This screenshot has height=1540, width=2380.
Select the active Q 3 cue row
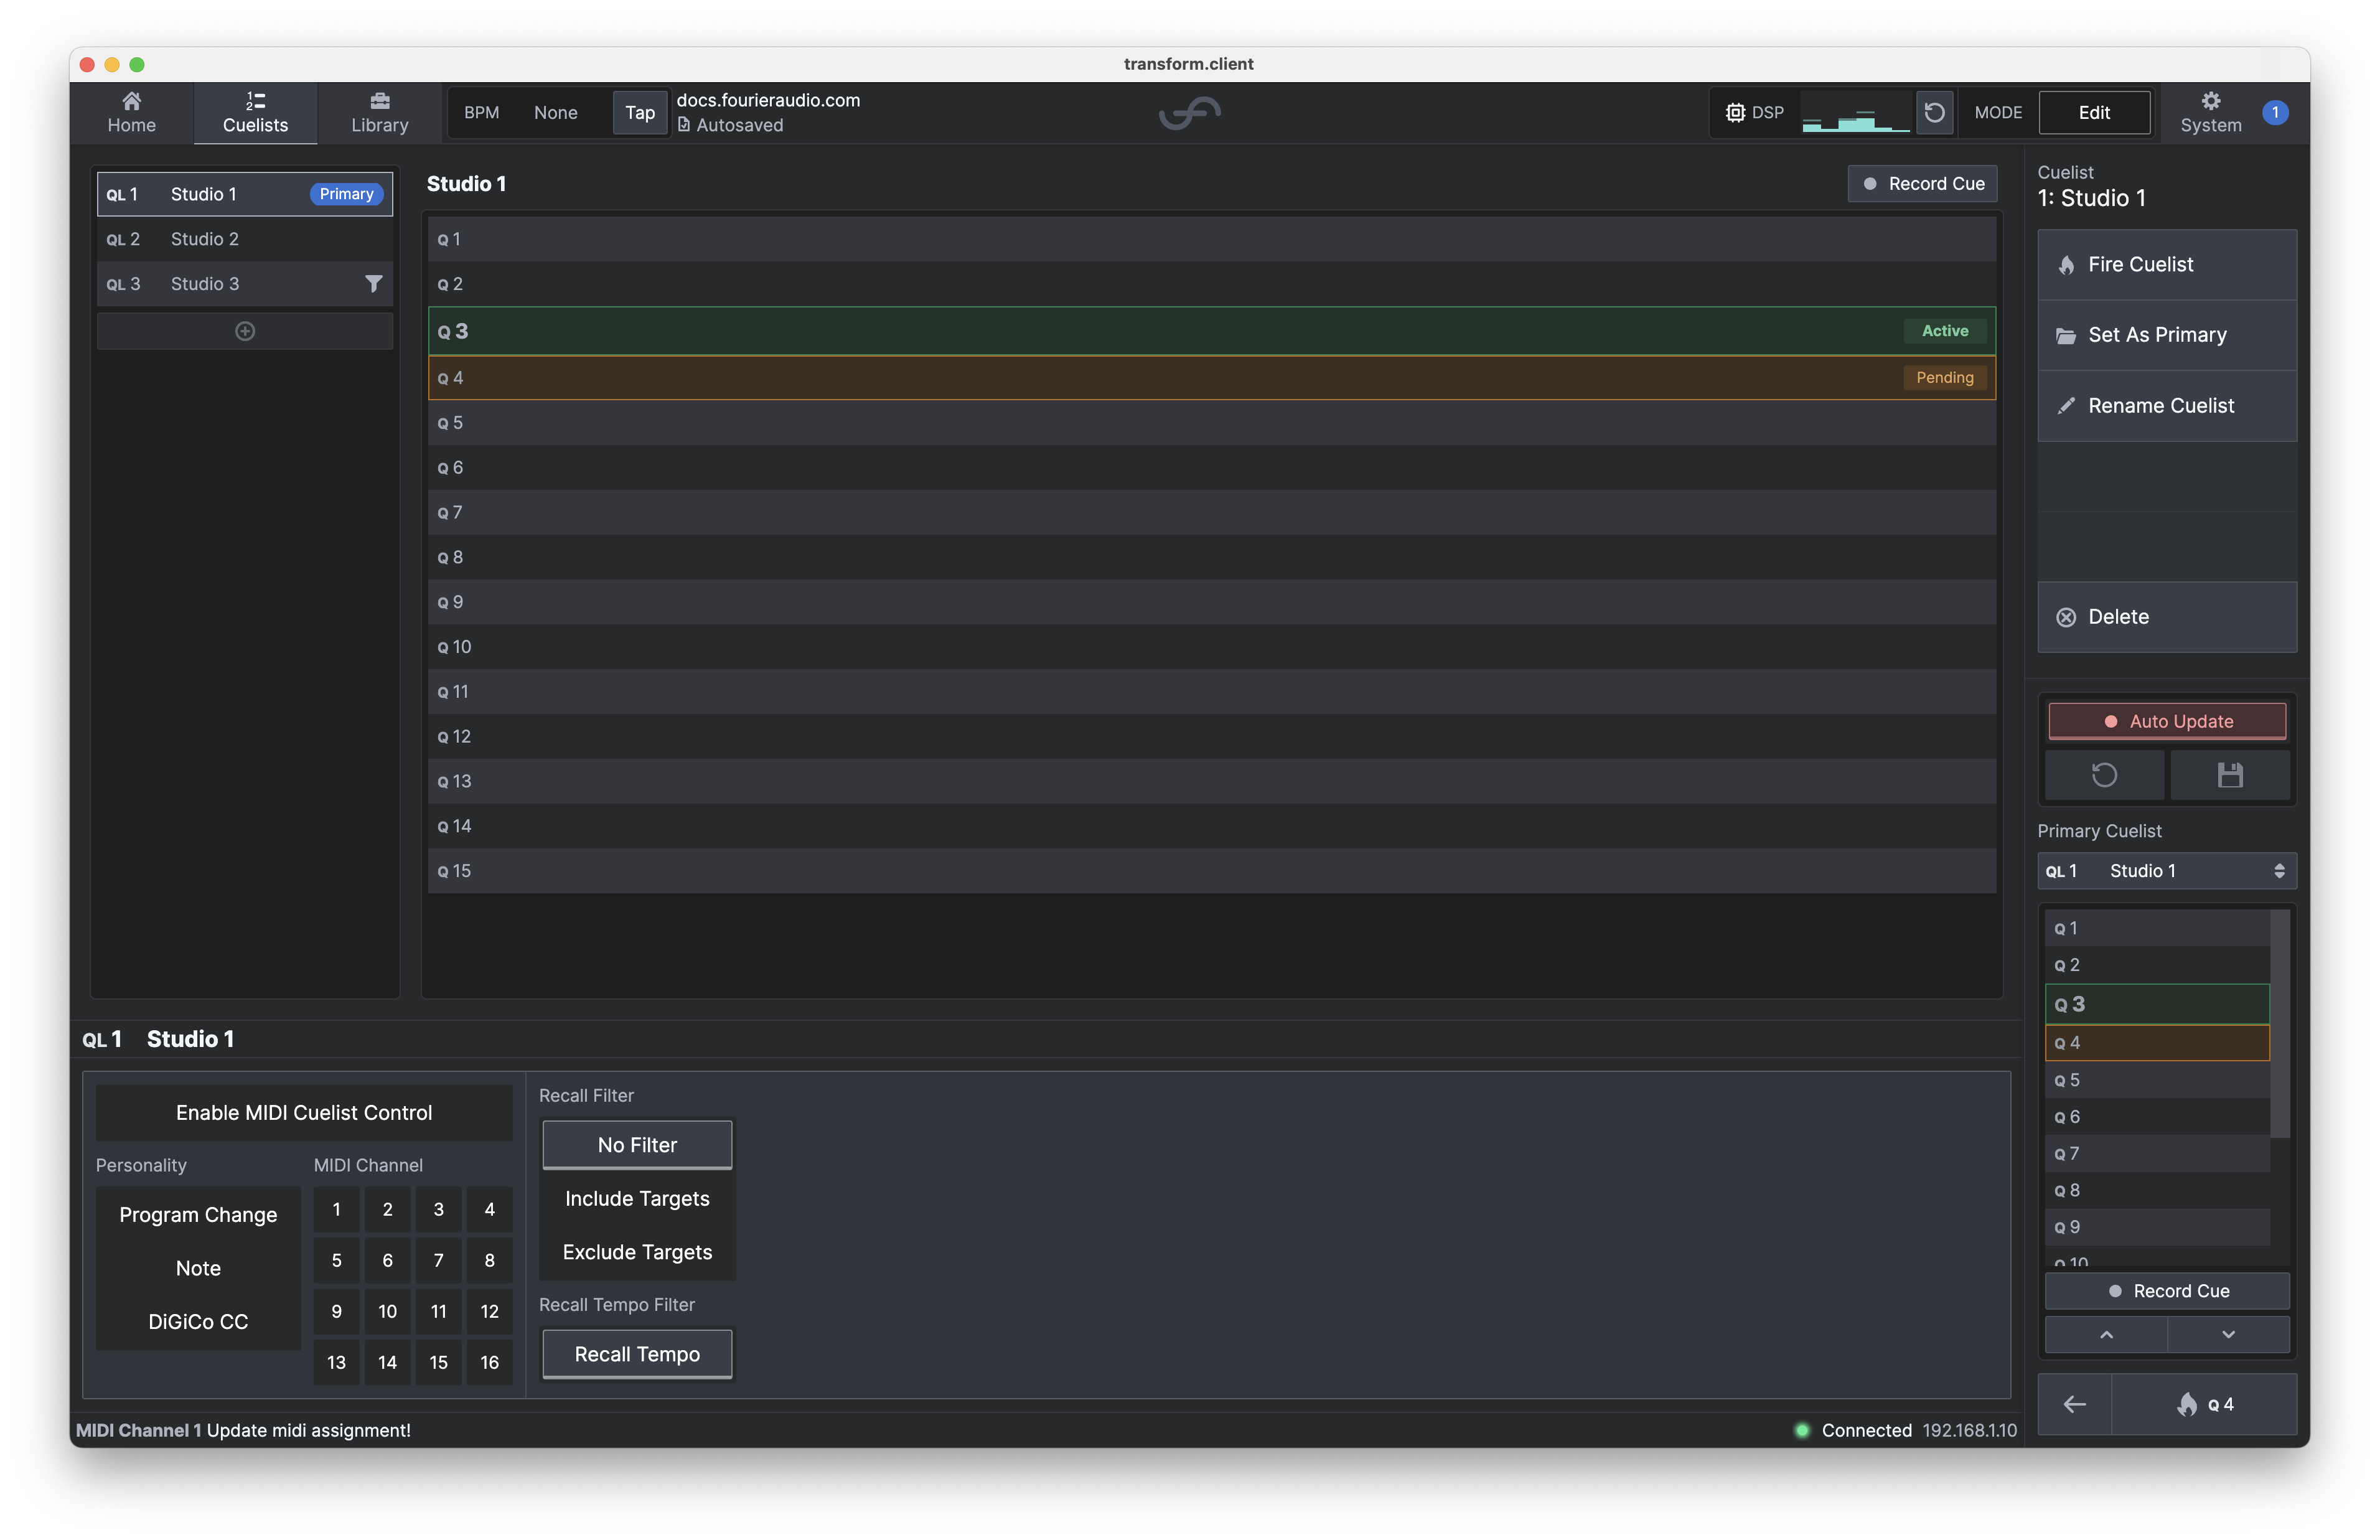1212,331
